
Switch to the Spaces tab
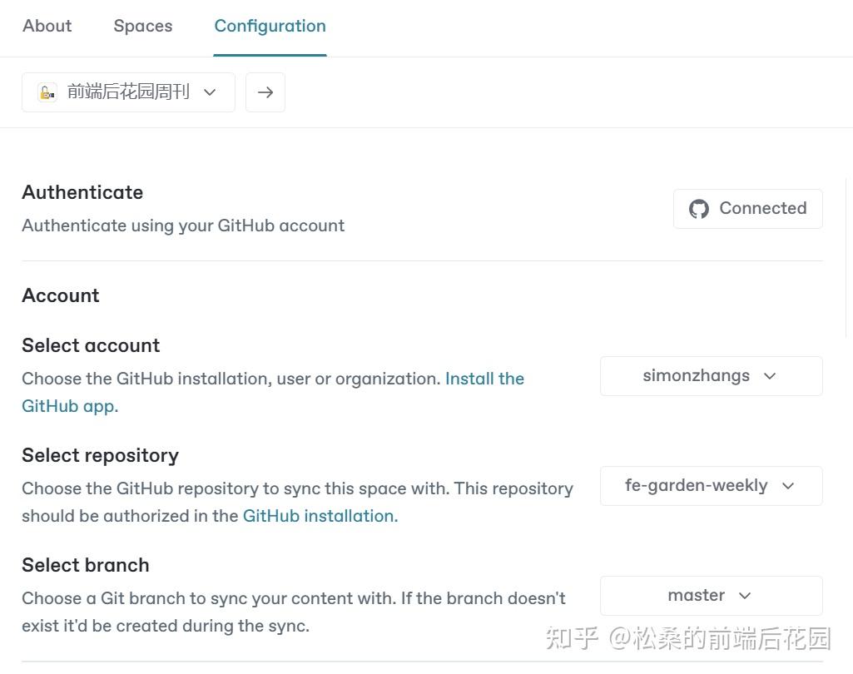pyautogui.click(x=142, y=26)
